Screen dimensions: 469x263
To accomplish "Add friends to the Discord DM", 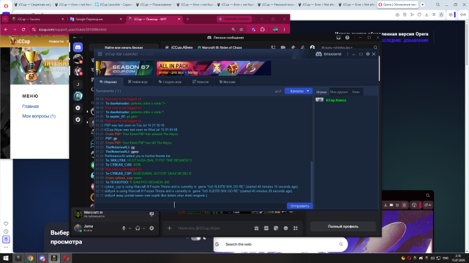I will pos(303,47).
